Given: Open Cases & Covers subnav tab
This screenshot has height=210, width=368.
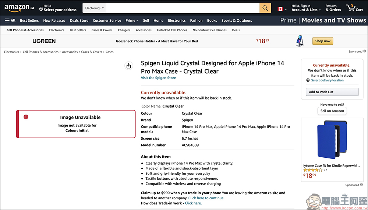Looking at the screenshot, I should (102, 30).
